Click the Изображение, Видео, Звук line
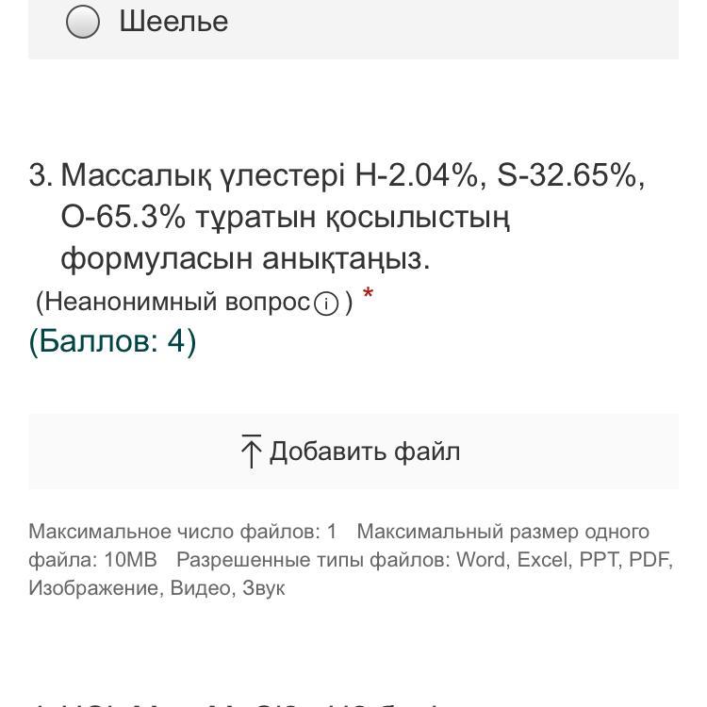This screenshot has width=707, height=707. click(x=156, y=588)
